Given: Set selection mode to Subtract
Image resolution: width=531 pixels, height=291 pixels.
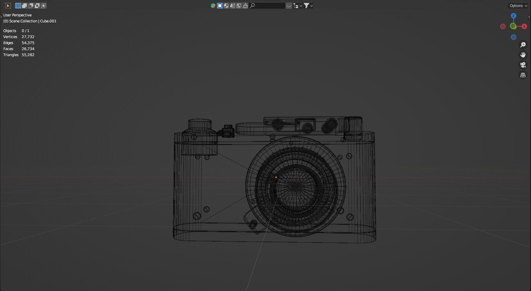Looking at the screenshot, I should tap(31, 6).
